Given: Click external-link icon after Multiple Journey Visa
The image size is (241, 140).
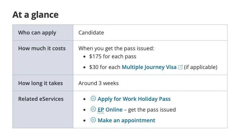Looking at the screenshot, I should click(180, 67).
